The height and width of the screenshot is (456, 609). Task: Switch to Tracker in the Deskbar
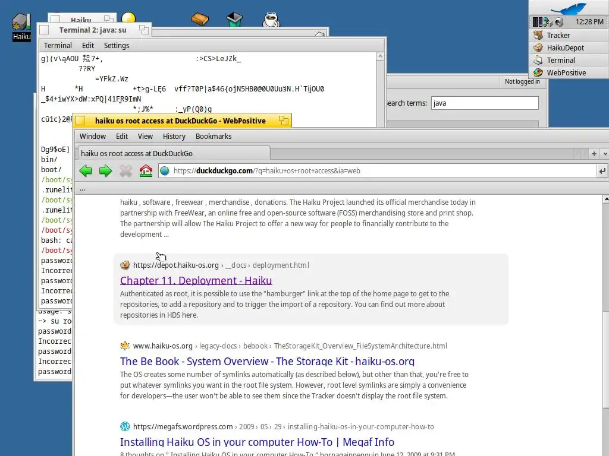[569, 35]
